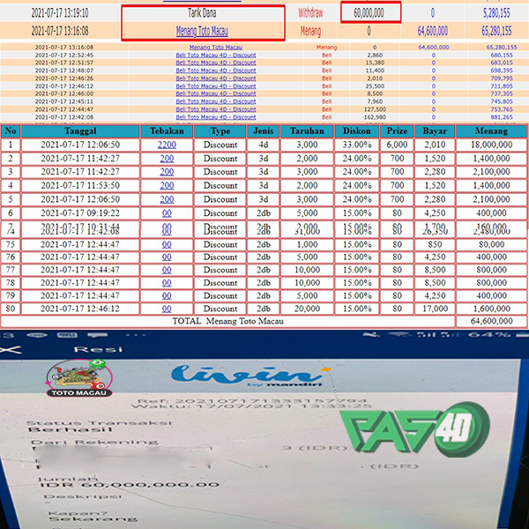Select the Tarik Dana description cell
529x529 pixels.
click(x=202, y=13)
